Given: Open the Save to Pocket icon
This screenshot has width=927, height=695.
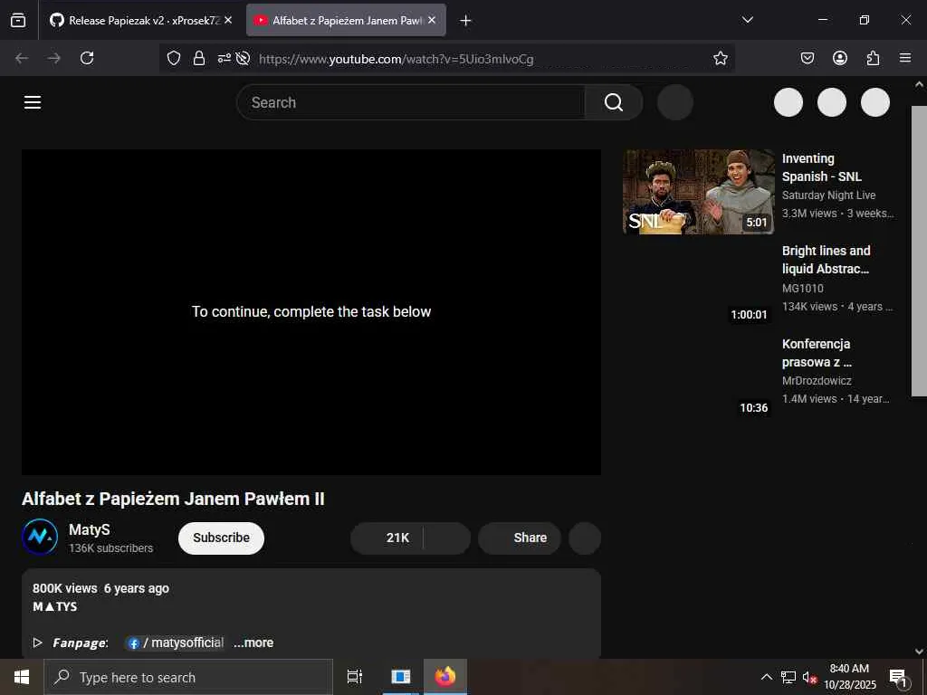Looking at the screenshot, I should point(808,58).
